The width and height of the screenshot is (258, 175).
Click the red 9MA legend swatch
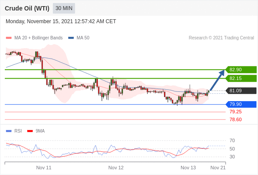30,131
